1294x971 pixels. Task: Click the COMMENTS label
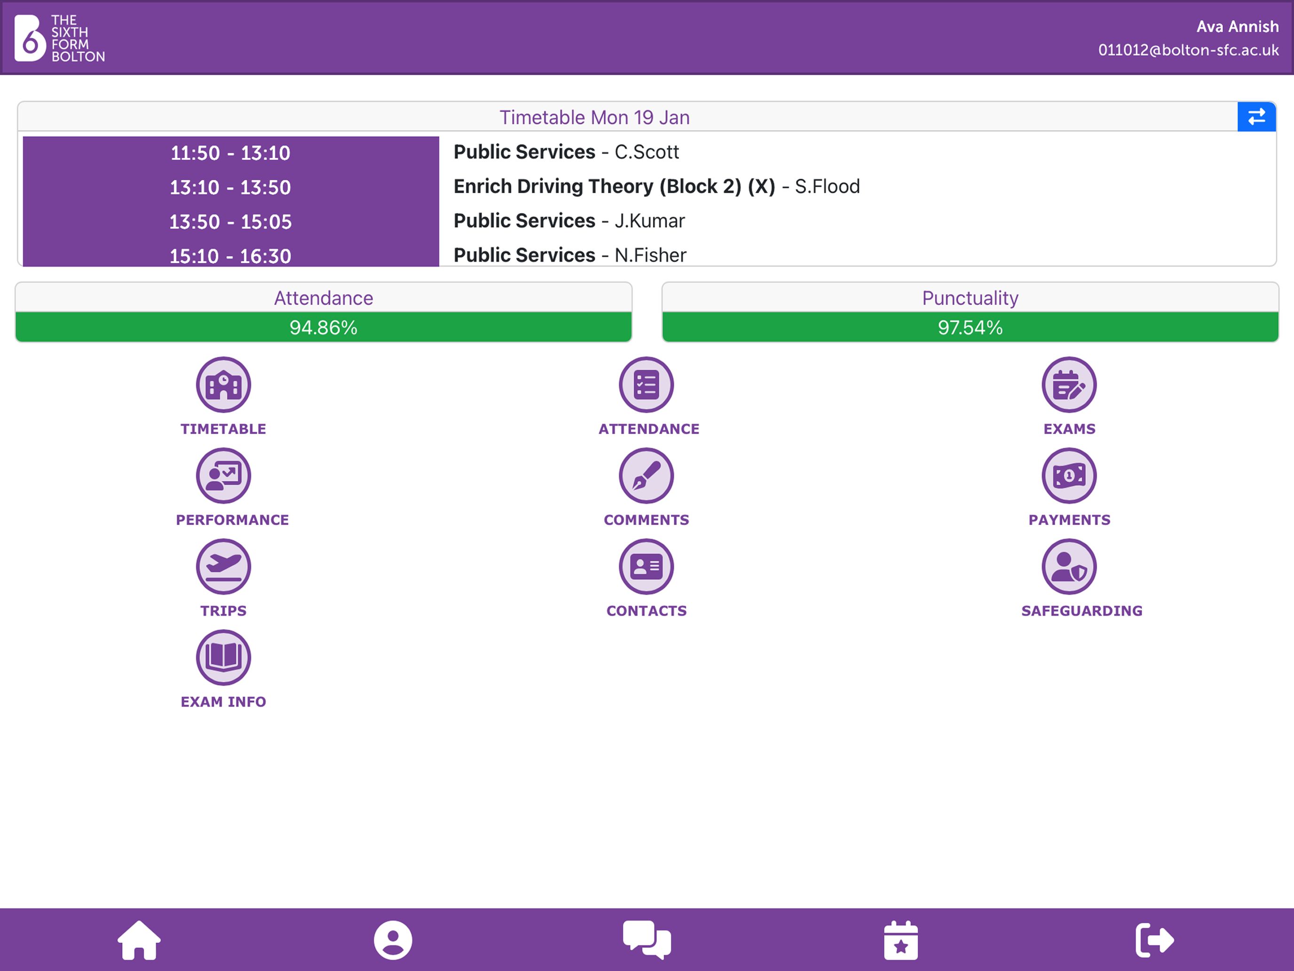pos(647,520)
